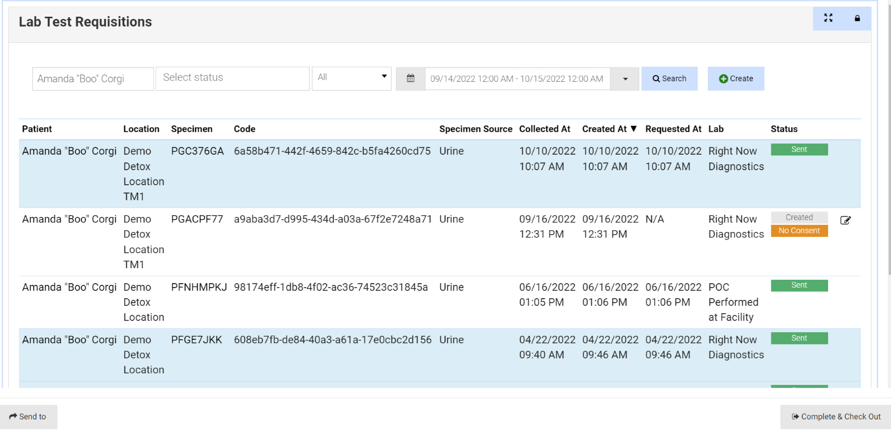891x430 pixels.
Task: Click the date range input field
Action: [x=517, y=79]
